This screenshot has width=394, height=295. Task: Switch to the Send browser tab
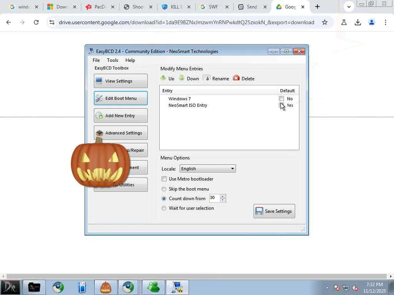252,7
